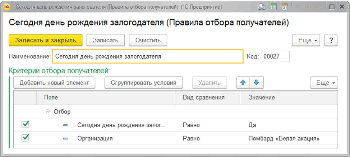Uncheck the Организация condition checkbox
The height and width of the screenshot is (157, 350).
pos(25,138)
